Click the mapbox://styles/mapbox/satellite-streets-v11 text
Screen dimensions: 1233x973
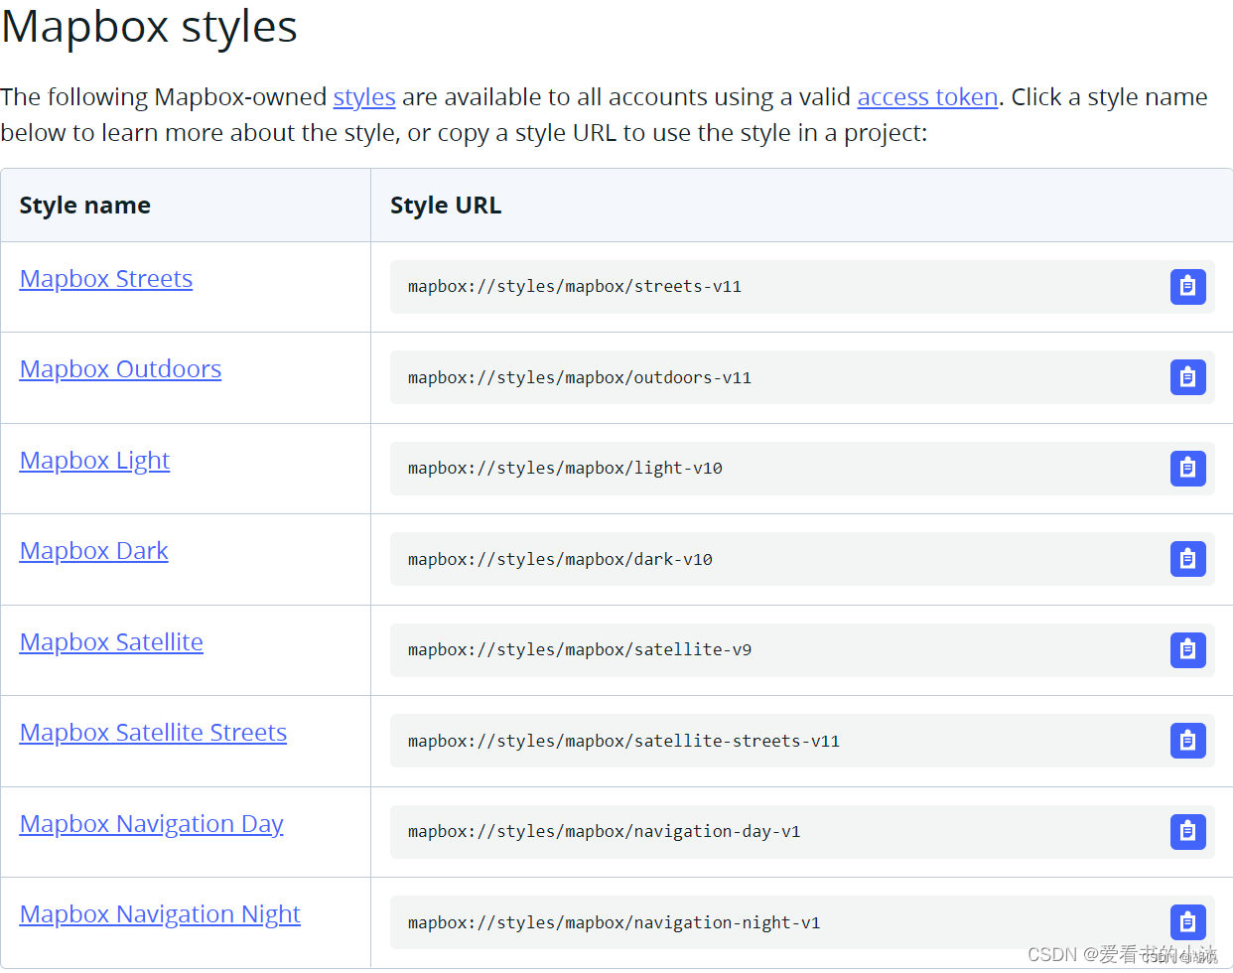[623, 741]
